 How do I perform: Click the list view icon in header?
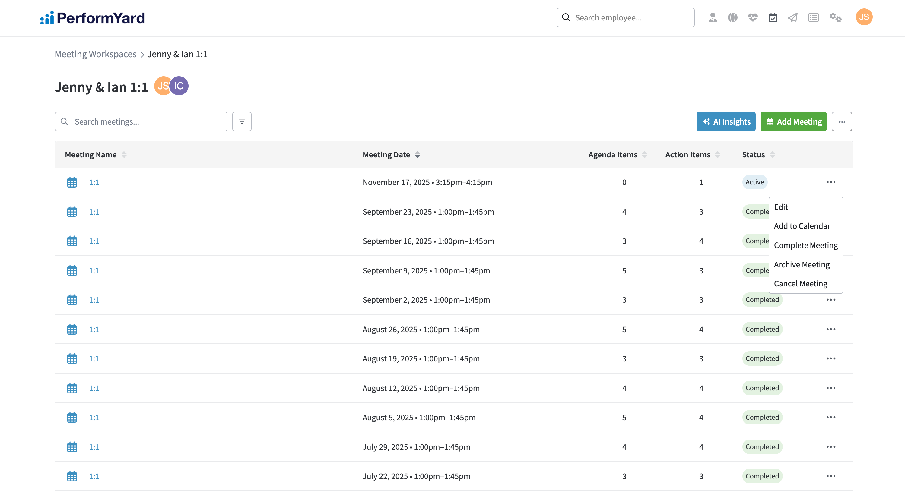813,17
